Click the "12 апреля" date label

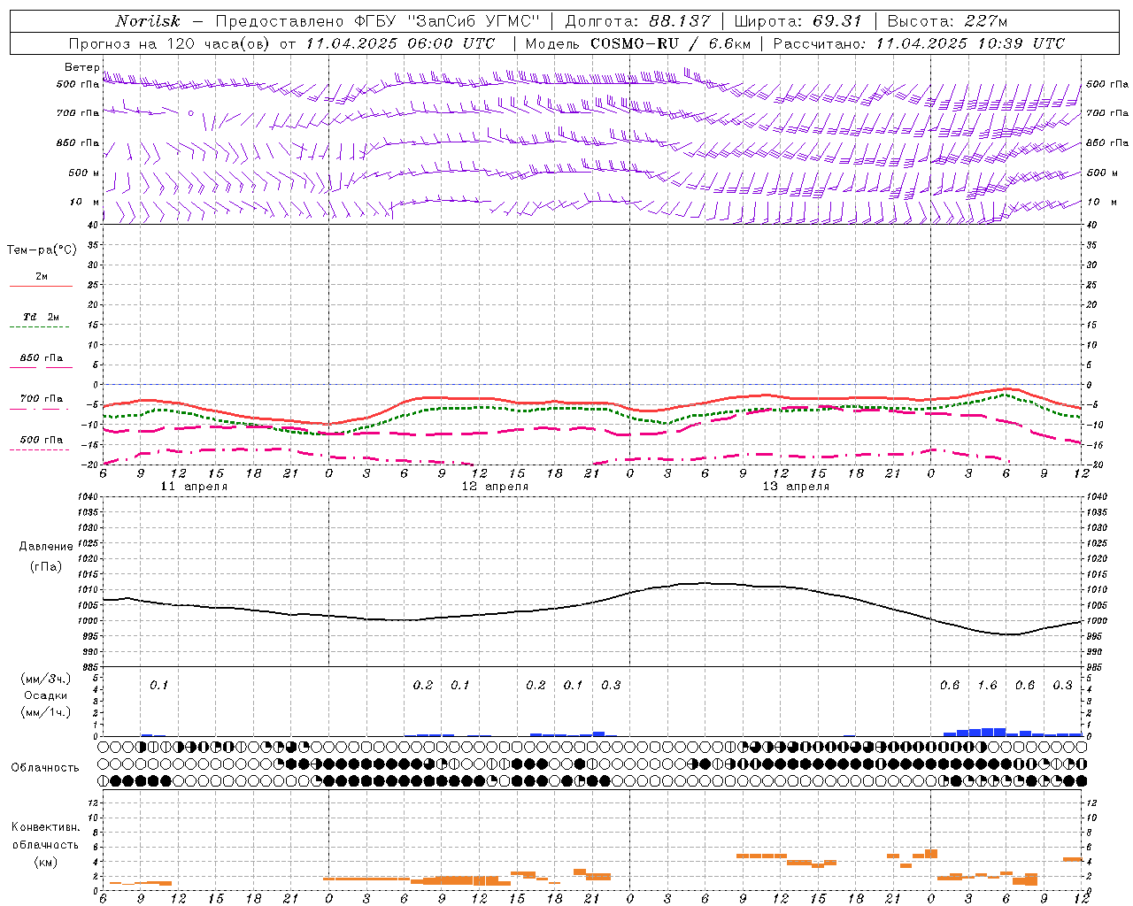click(495, 487)
